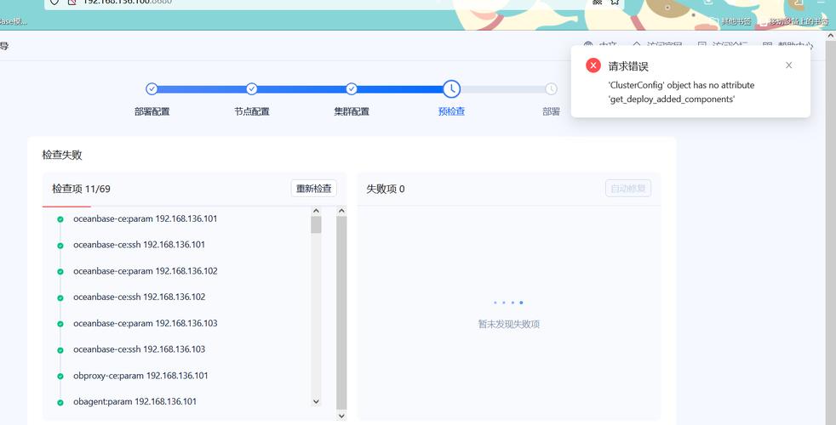Click the 节点配置 step checkmark icon

coord(251,88)
